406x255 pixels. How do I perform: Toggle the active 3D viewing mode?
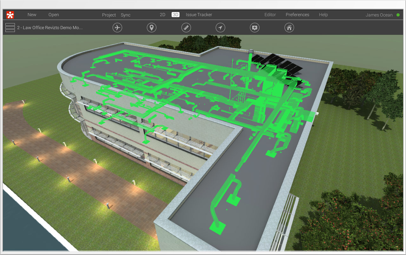tap(175, 15)
